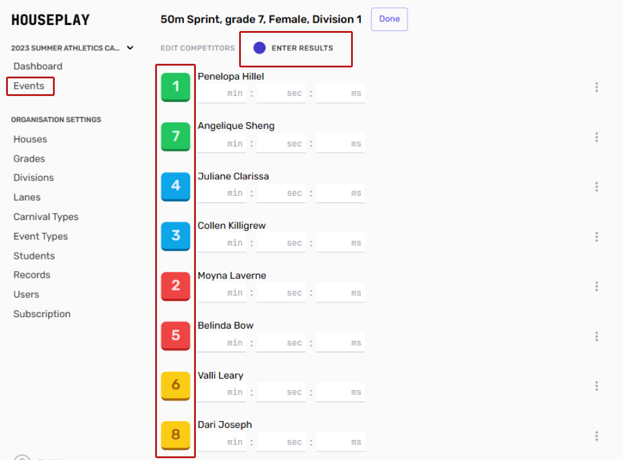Open the Dashboard page
Viewport: 623px width, 460px height.
[x=38, y=66]
